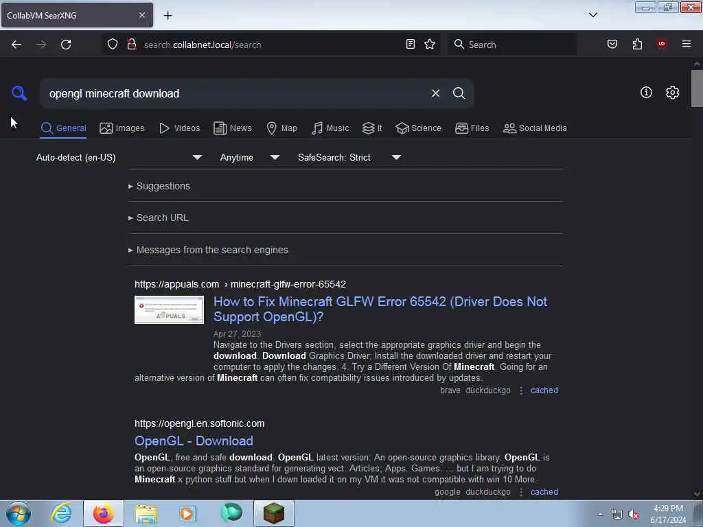Click the Firefox toolbar Search box
The image size is (703, 527).
click(512, 45)
